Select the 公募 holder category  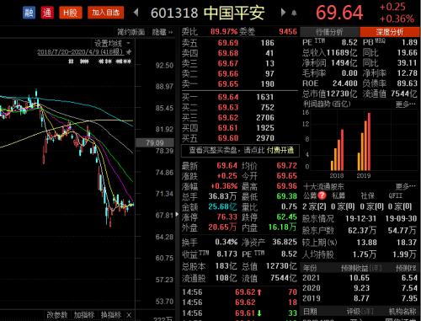pyautogui.click(x=310, y=195)
